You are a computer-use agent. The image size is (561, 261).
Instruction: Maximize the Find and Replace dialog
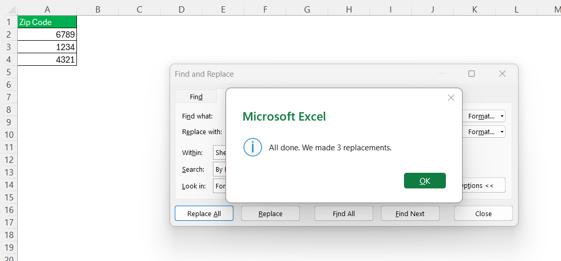pyautogui.click(x=472, y=74)
